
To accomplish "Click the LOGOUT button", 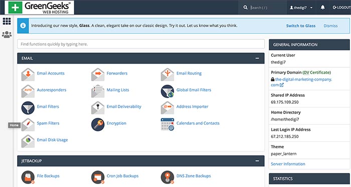I will tap(341, 8).
